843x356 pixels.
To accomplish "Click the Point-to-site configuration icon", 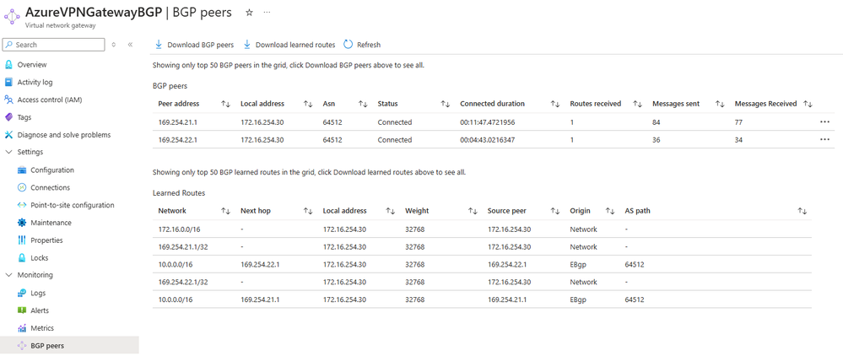I will pos(22,205).
